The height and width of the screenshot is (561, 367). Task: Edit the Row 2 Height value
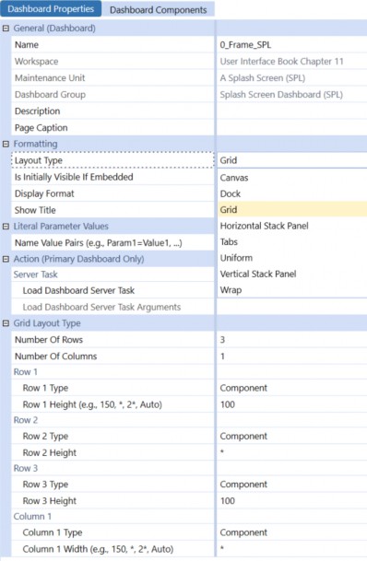pyautogui.click(x=291, y=452)
